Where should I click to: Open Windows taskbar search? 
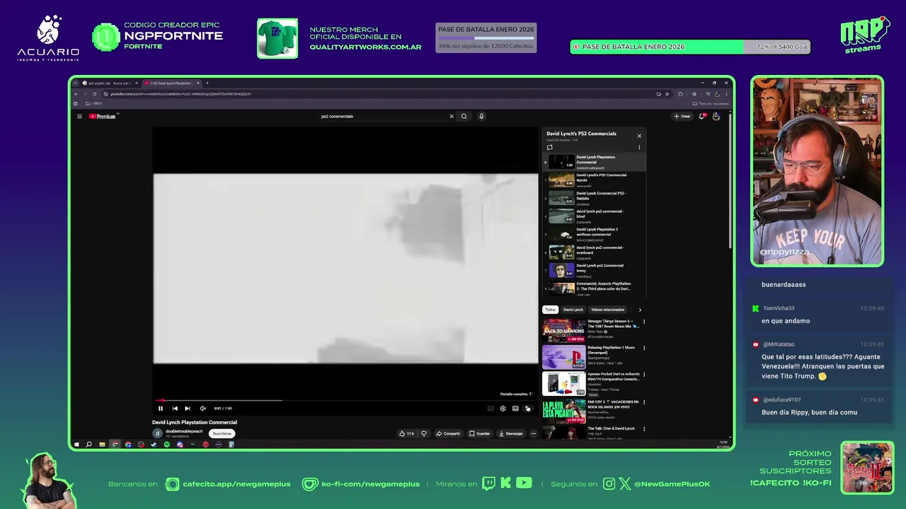coord(88,445)
